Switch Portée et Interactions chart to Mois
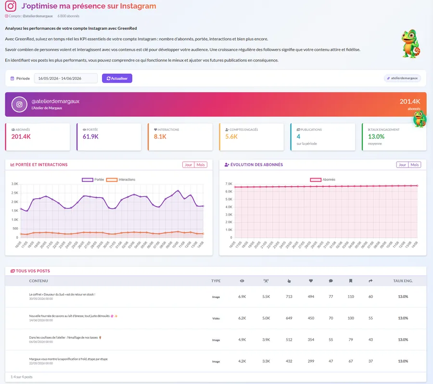This screenshot has height=384, width=433. click(201, 165)
